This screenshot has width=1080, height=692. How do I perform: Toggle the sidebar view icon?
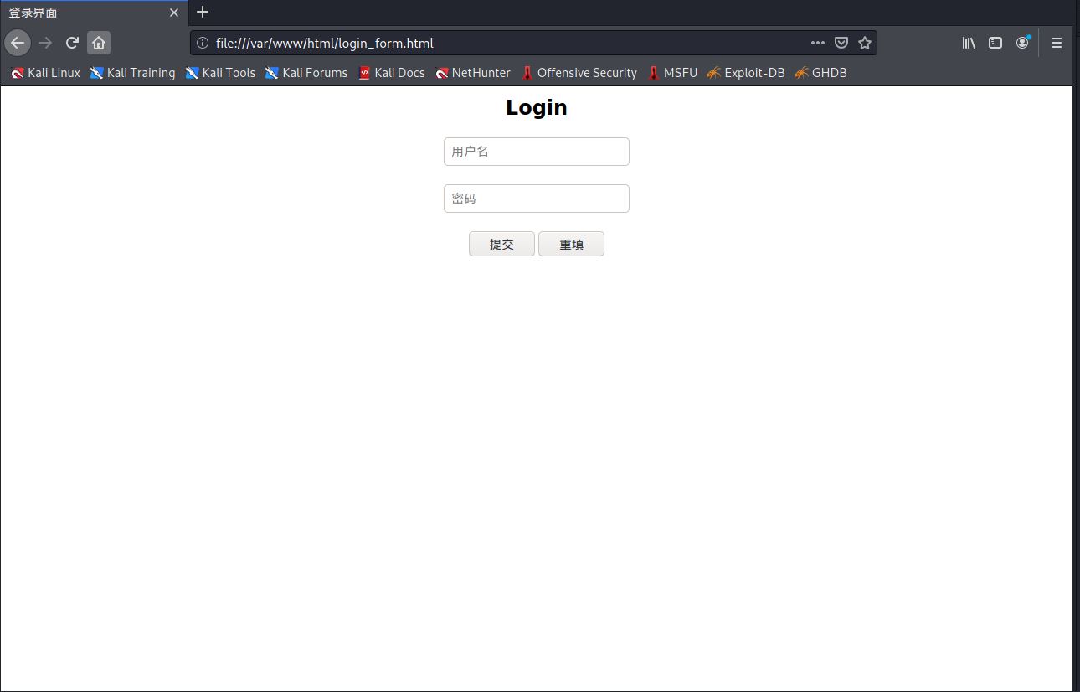coord(995,43)
